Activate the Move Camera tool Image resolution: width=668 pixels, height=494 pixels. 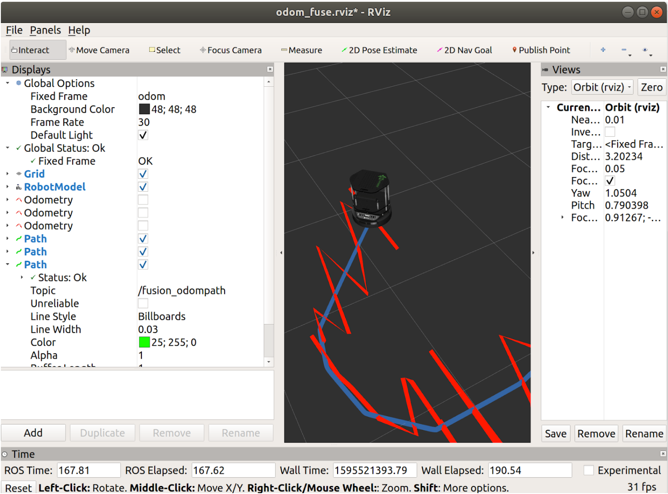click(x=99, y=50)
